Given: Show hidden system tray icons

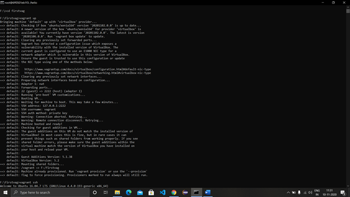Looking at the screenshot, I should pyautogui.click(x=288, y=192).
